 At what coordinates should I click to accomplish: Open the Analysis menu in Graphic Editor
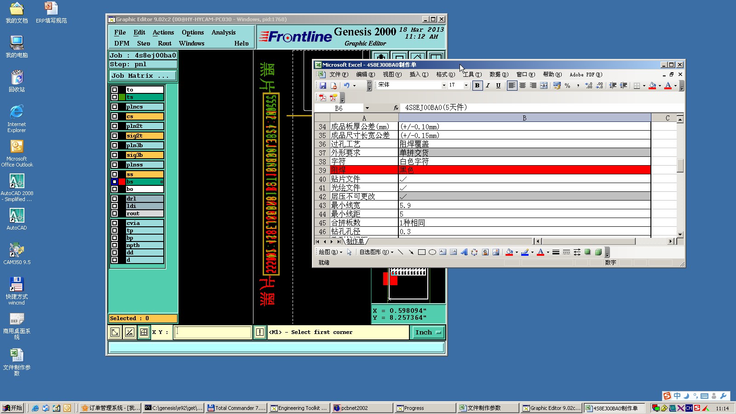pos(224,32)
